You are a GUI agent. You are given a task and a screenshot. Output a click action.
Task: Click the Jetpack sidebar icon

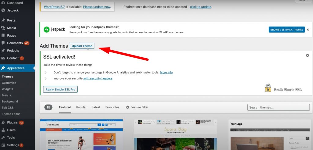tap(3, 10)
